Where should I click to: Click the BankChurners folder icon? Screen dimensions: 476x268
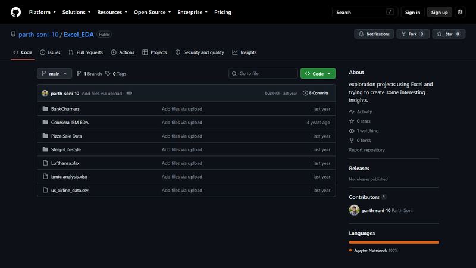click(x=45, y=108)
